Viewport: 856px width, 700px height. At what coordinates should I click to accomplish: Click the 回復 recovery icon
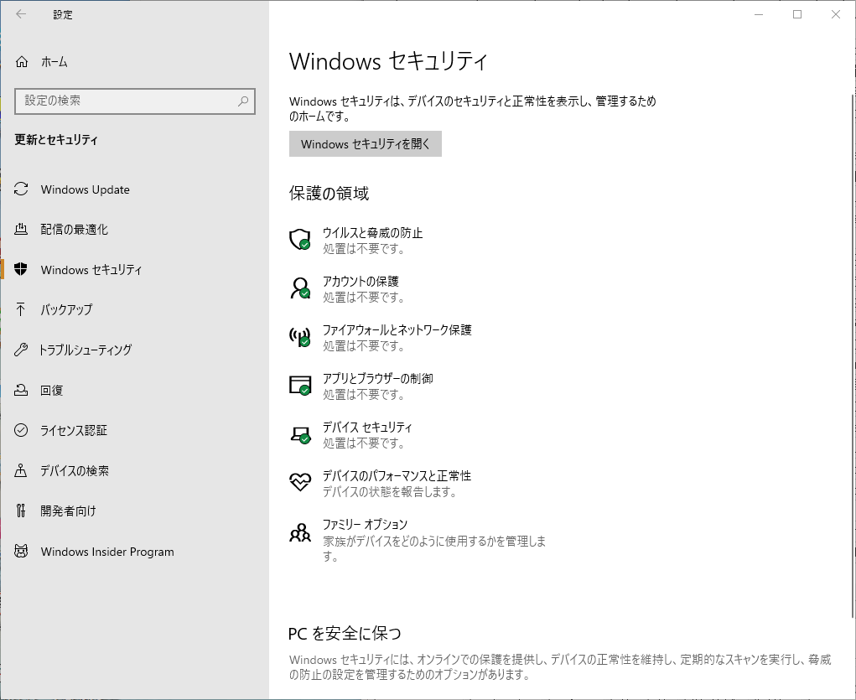pos(21,390)
